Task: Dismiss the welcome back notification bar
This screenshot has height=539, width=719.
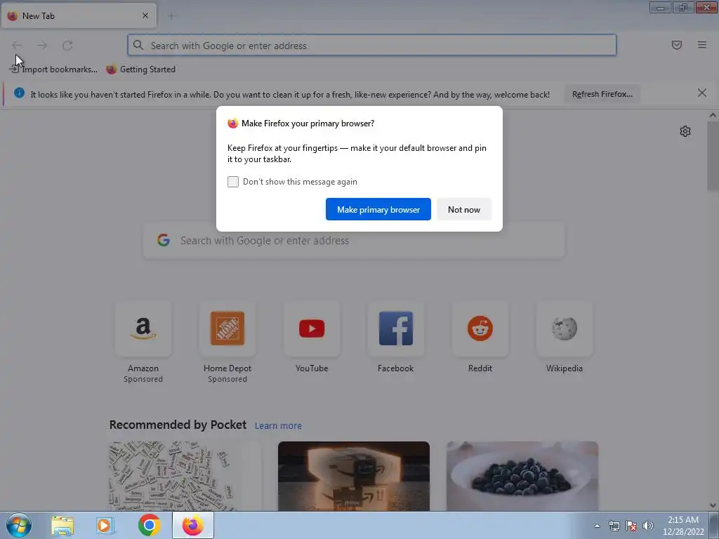Action: (x=701, y=93)
